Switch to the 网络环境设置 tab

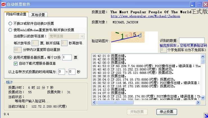click(x=16, y=14)
